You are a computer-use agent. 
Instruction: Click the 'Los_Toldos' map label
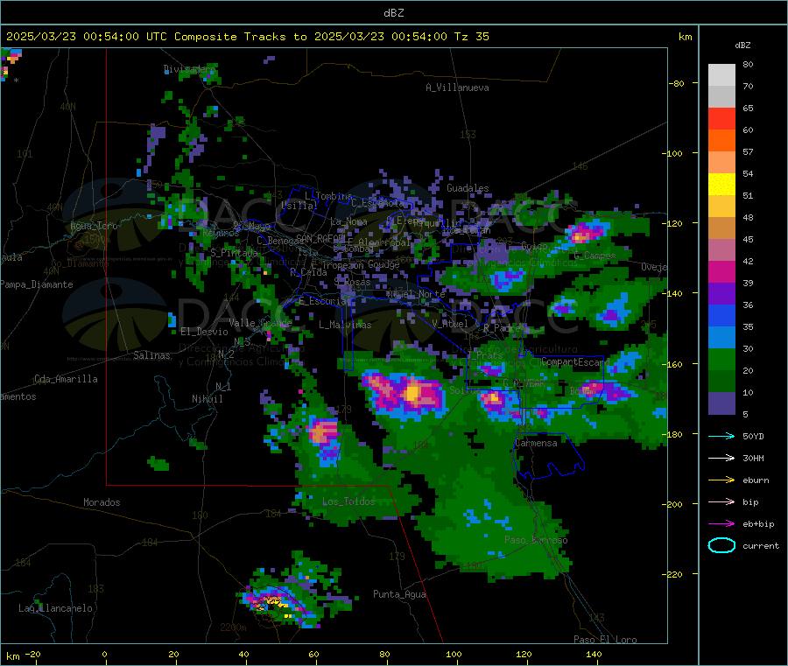coord(348,501)
